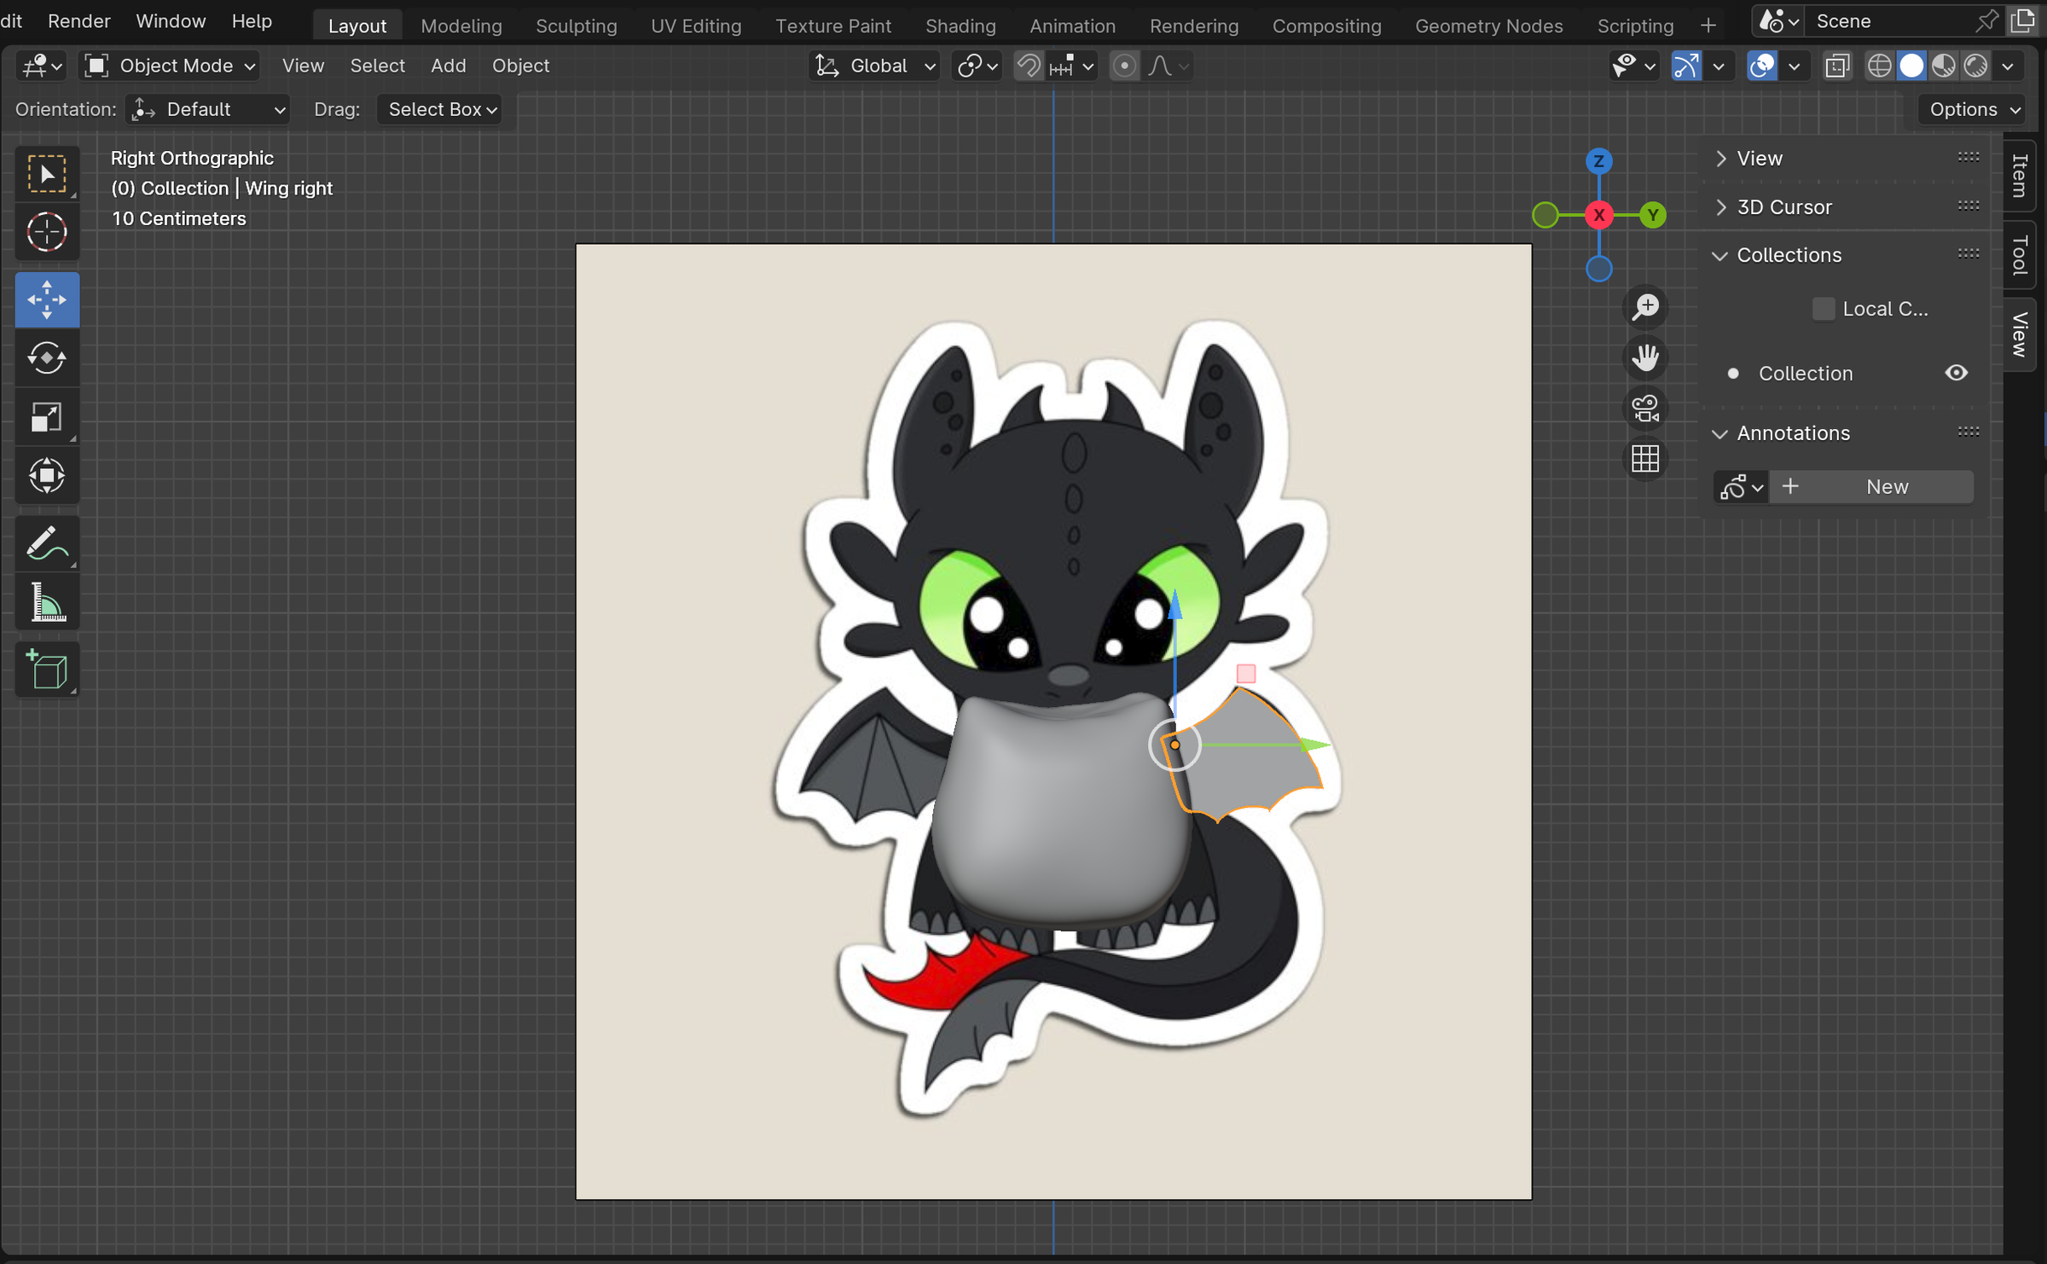Viewport: 2047px width, 1264px height.
Task: Click the negative Y green gizmo ball
Action: (x=1545, y=215)
